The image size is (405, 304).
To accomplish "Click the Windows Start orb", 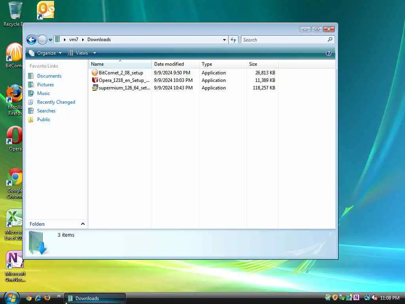I will pos(11,298).
